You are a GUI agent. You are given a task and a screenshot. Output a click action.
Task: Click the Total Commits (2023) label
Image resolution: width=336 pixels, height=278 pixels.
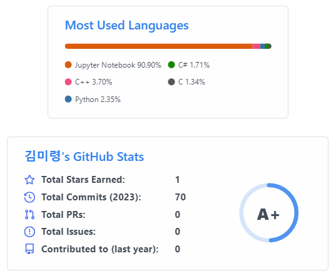(91, 197)
